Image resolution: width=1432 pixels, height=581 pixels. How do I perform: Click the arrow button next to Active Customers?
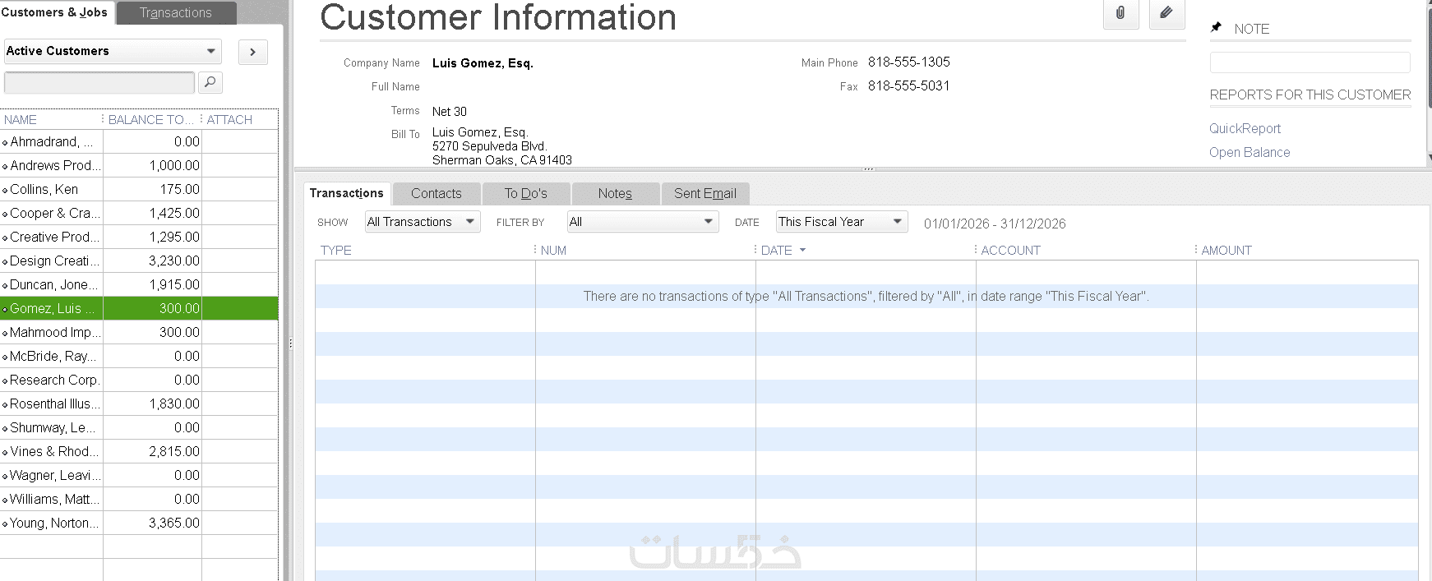[x=253, y=52]
